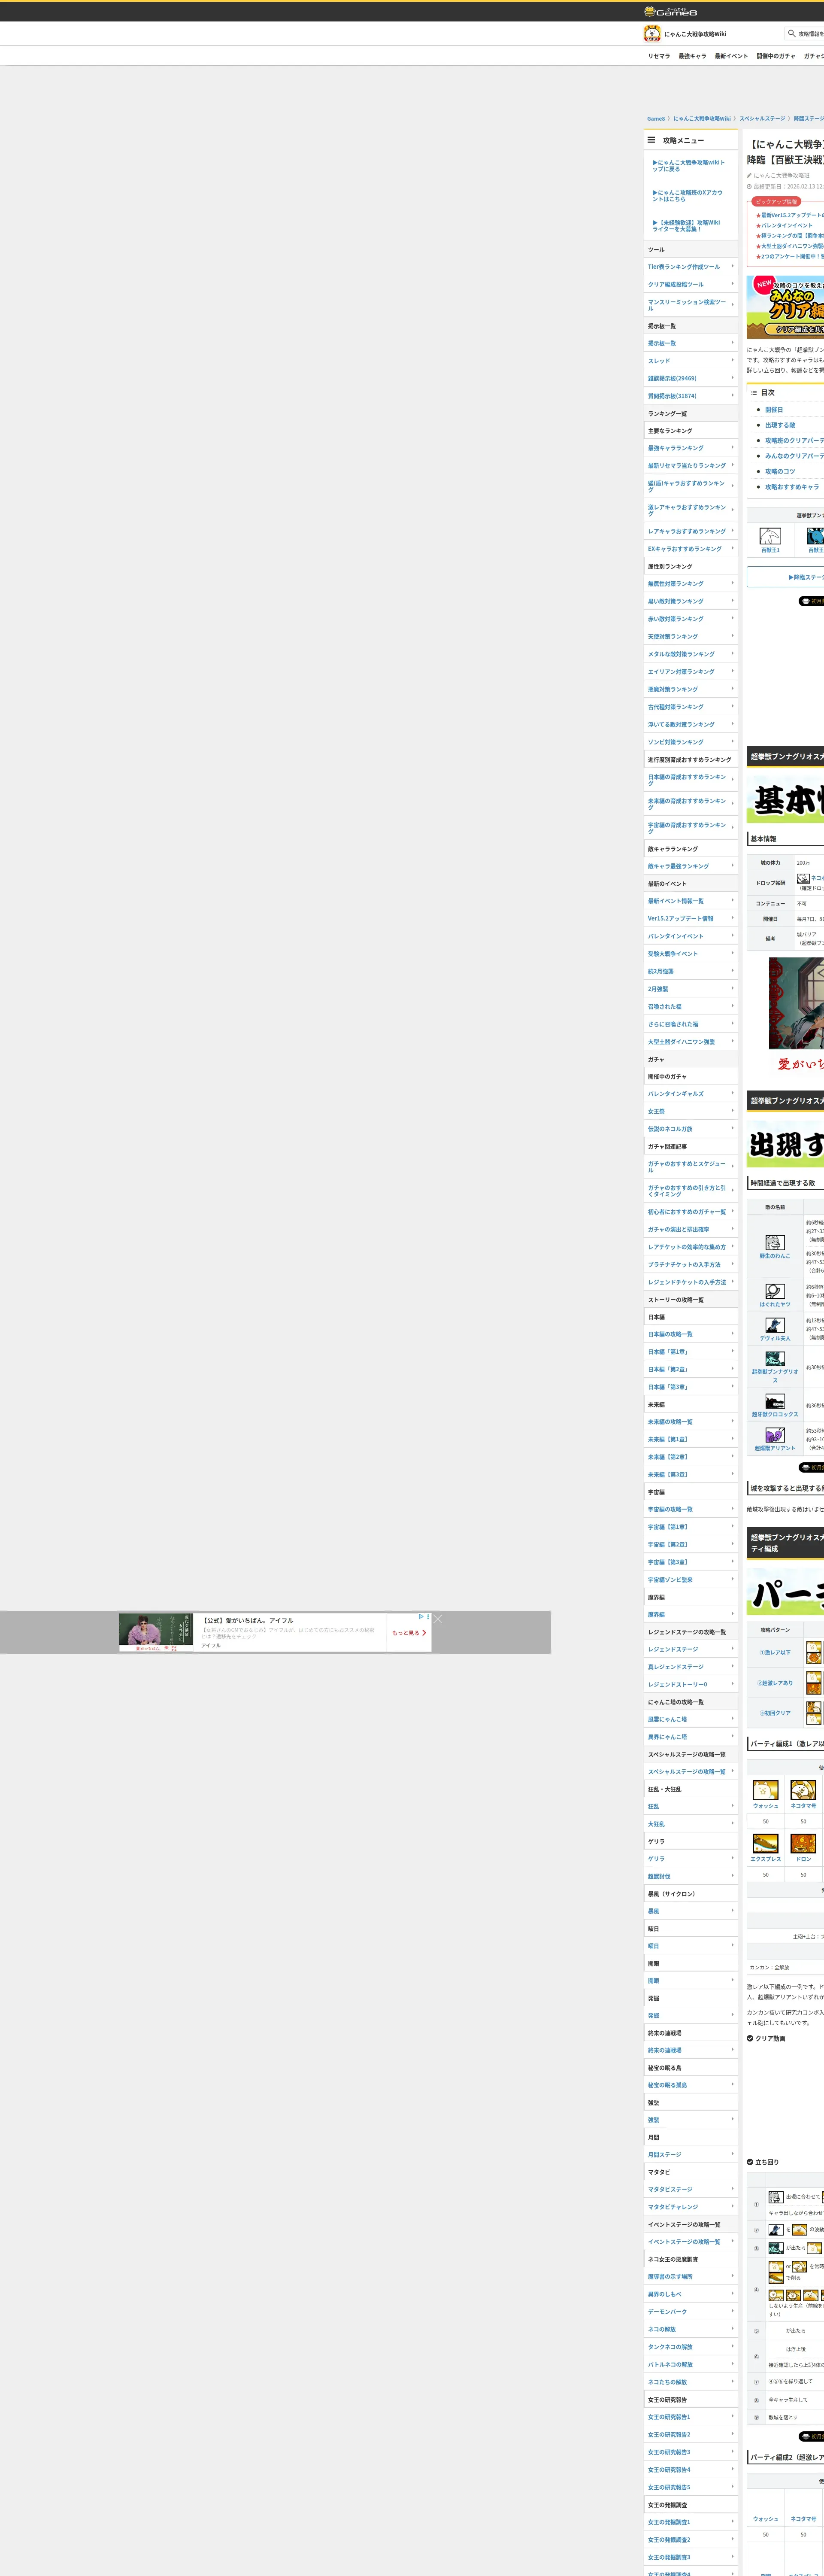Screen dimensions: 824x2576
Task: Click the Game8 logo in header
Action: 670,11
